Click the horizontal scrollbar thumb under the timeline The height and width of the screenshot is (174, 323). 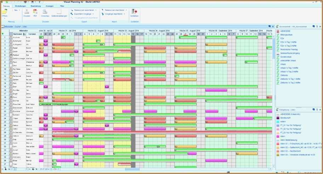132,169
